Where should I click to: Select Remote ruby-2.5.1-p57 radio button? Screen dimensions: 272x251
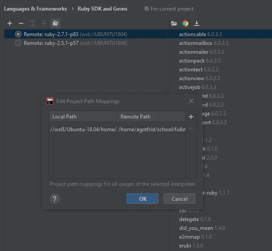(x=18, y=43)
